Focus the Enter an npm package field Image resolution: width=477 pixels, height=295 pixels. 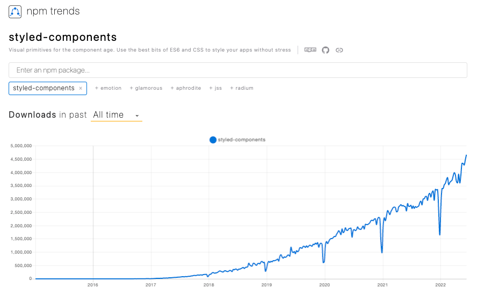[x=238, y=70]
